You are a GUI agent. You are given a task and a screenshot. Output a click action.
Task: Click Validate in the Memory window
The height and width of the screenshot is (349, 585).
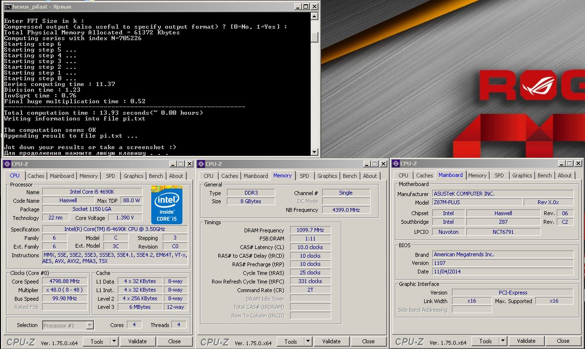[x=331, y=341]
